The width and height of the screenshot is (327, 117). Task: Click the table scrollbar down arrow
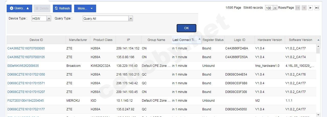click(318, 115)
